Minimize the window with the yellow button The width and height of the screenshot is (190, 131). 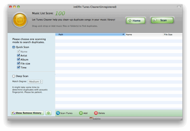[x=14, y=7]
